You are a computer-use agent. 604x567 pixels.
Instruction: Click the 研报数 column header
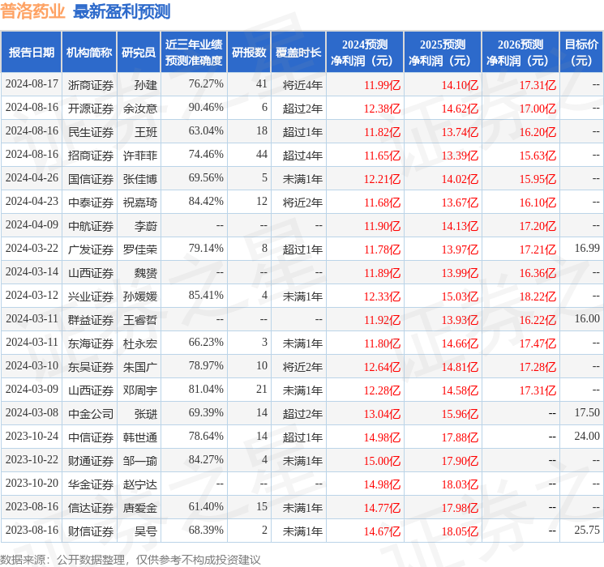[249, 52]
